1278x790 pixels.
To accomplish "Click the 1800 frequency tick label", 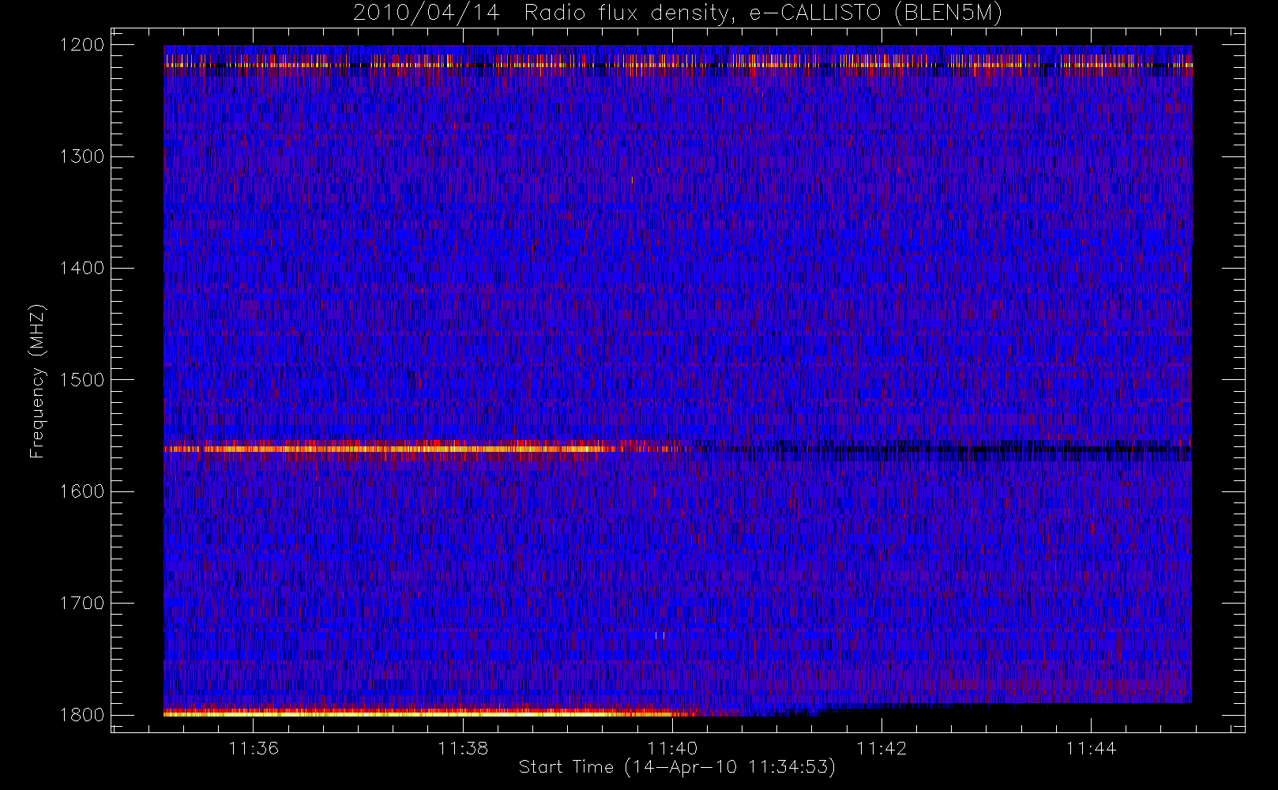I will coord(82,715).
